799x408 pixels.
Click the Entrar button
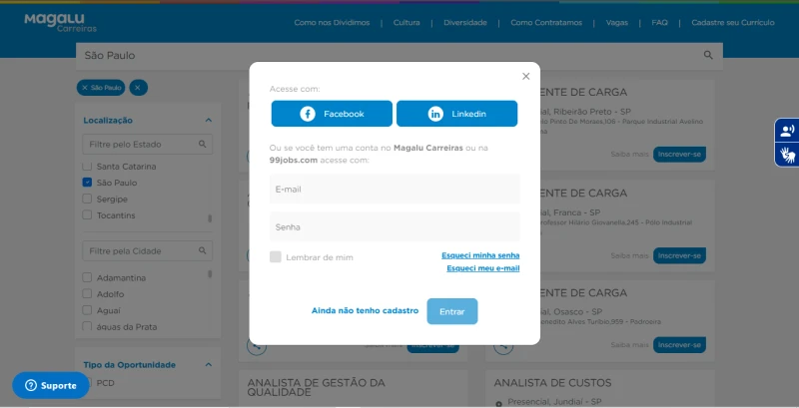pos(452,311)
